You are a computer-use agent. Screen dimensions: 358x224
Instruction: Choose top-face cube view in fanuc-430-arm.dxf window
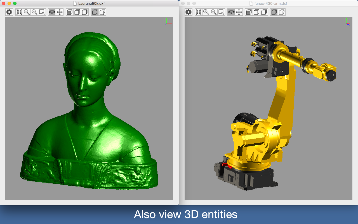[256, 12]
